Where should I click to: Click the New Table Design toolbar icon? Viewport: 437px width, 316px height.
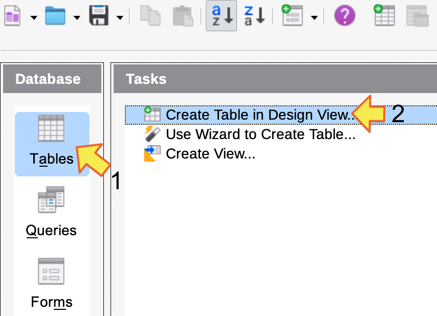coord(384,15)
